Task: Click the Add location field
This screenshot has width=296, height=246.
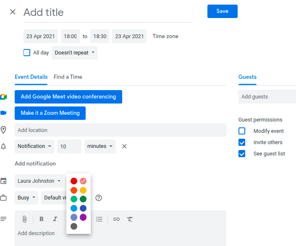Action: click(x=120, y=130)
